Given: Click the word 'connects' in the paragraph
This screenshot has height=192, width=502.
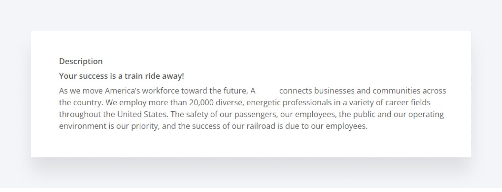Looking at the screenshot, I should click(296, 91).
